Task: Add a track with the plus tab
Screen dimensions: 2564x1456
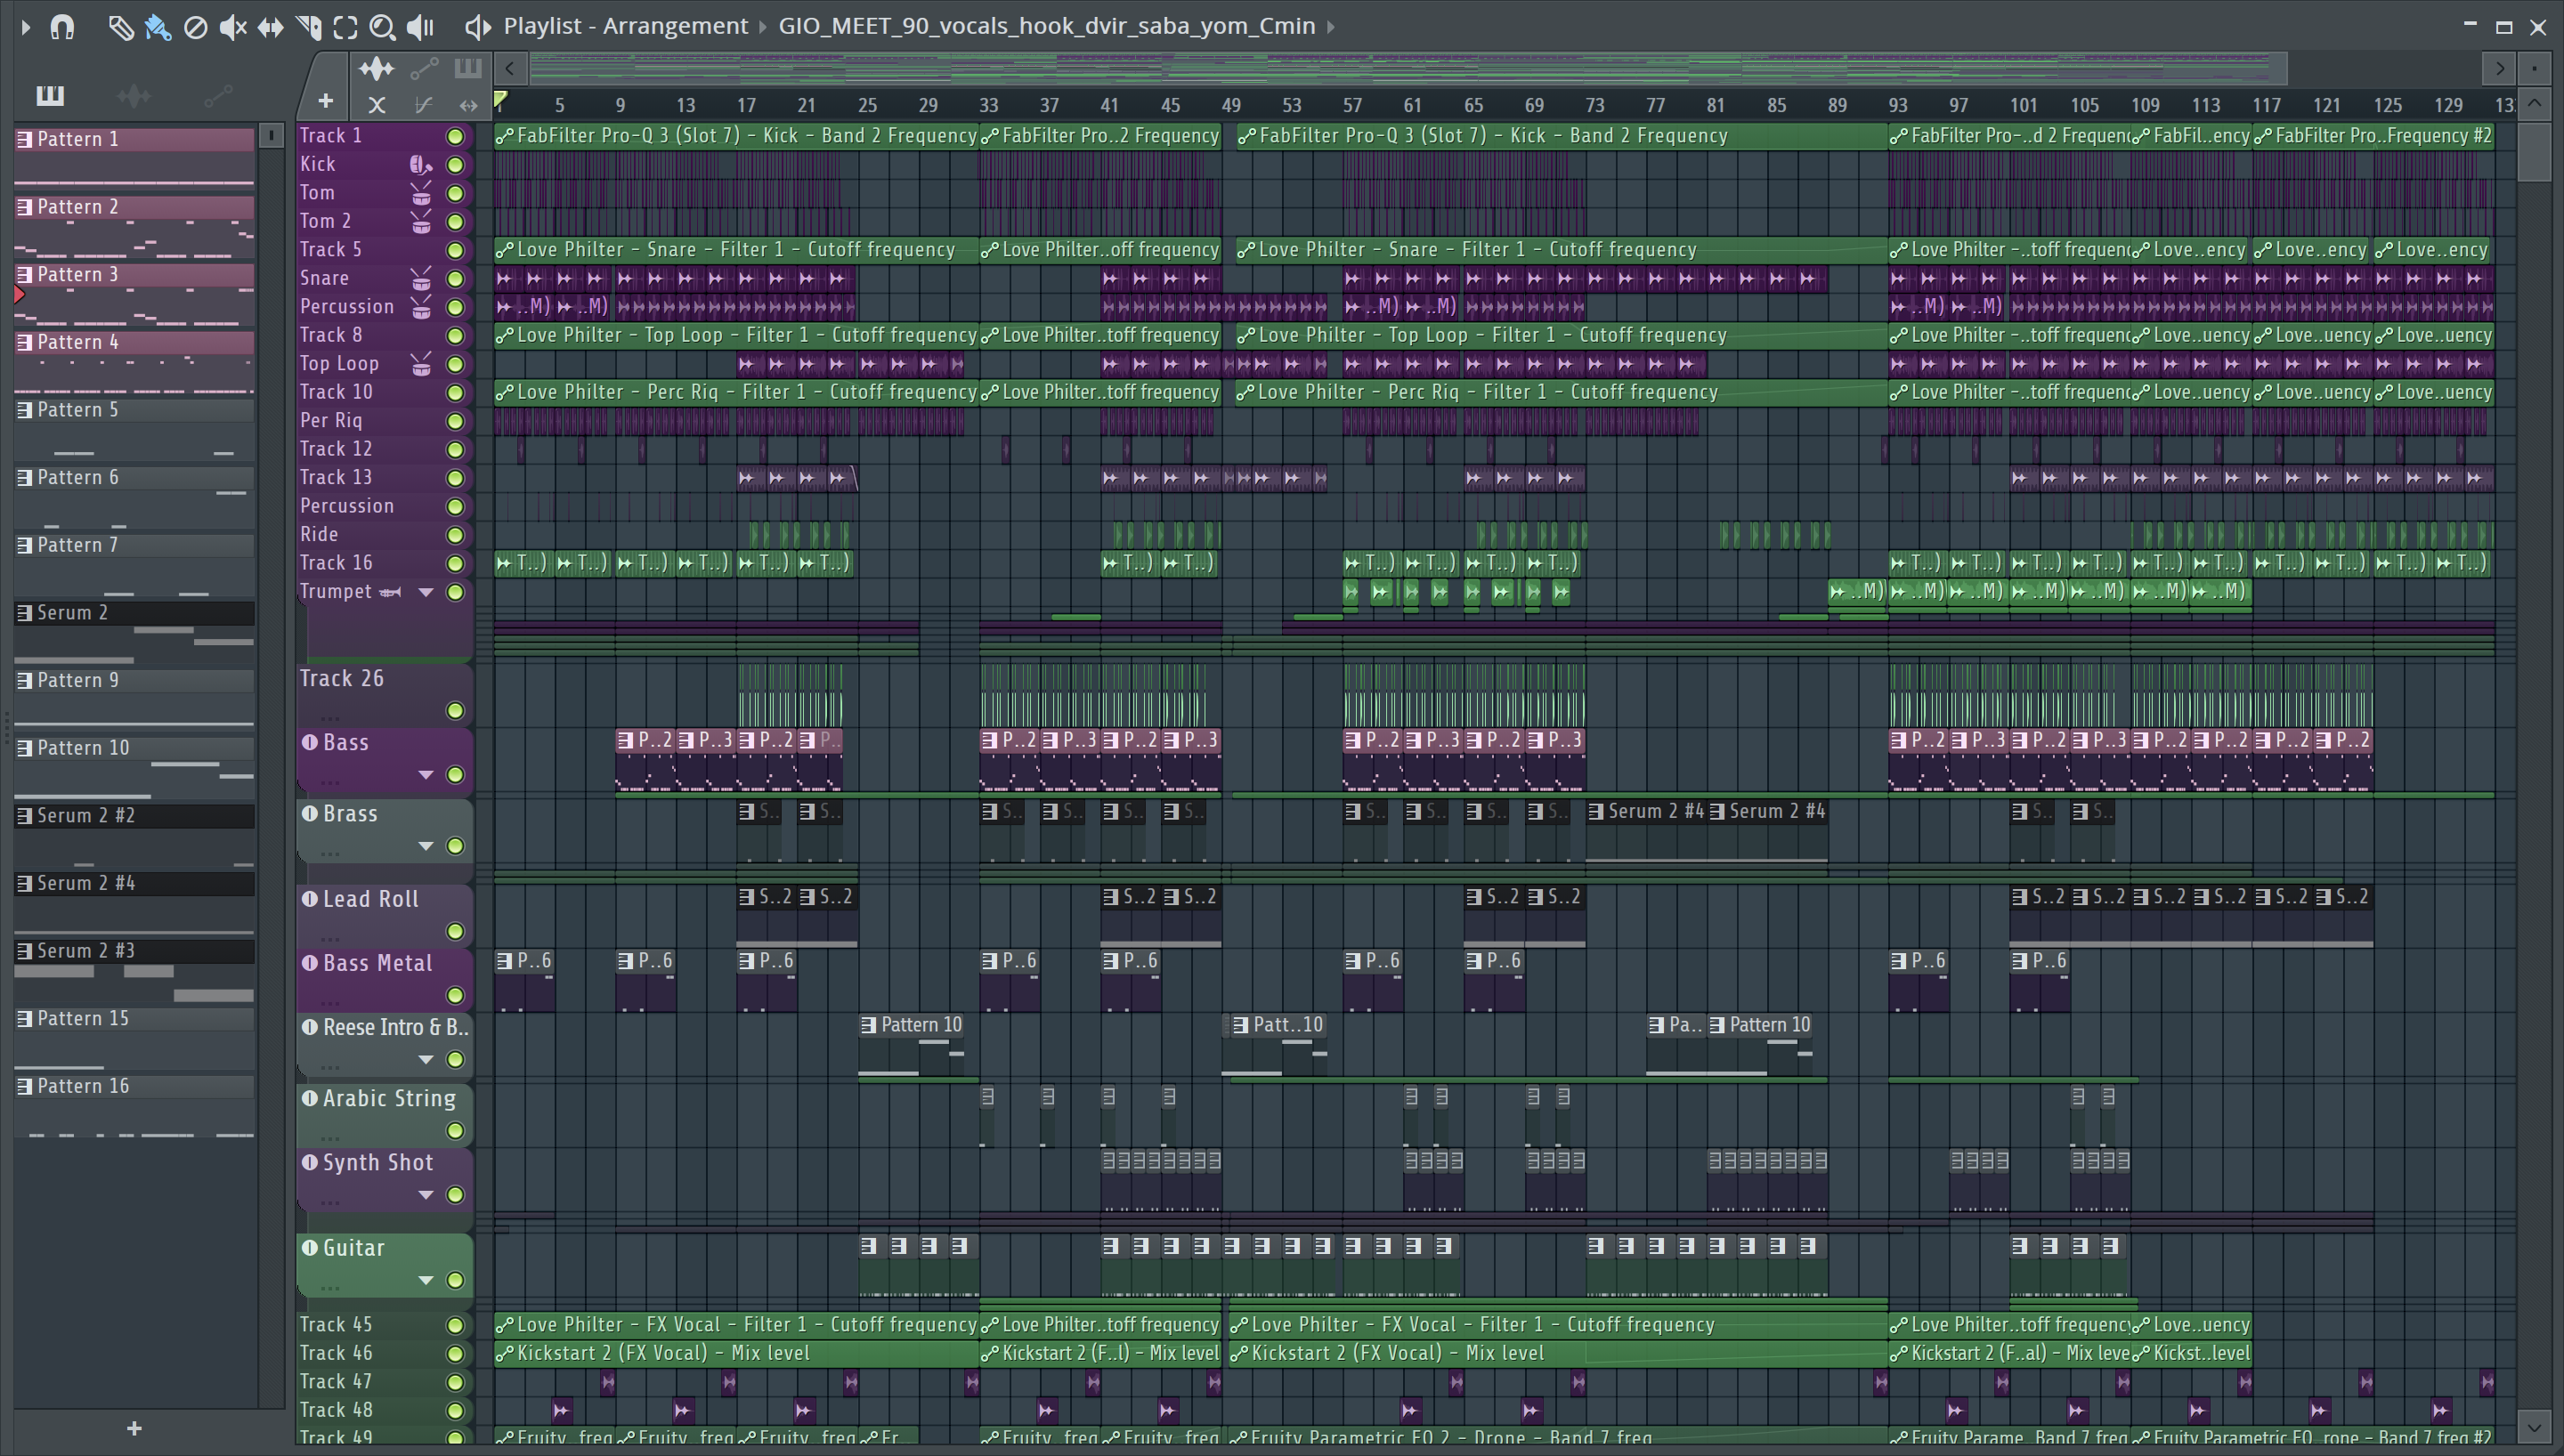Action: pos(325,101)
